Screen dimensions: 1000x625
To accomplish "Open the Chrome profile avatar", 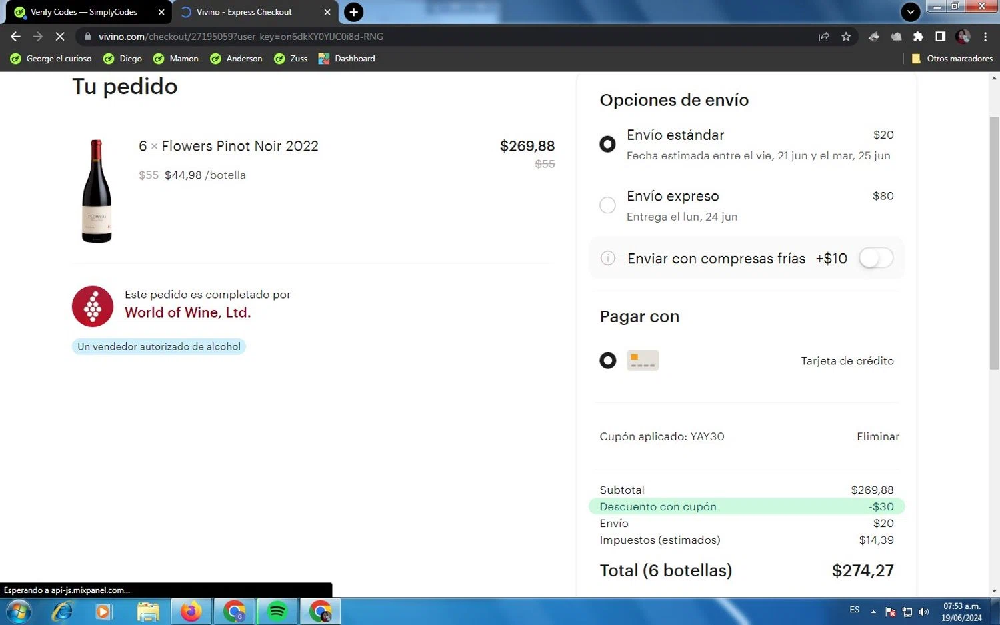I will 963,37.
